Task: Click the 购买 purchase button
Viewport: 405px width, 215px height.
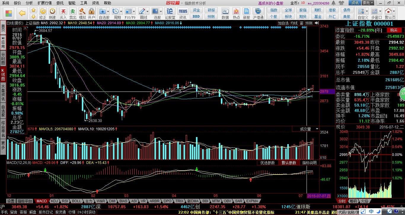Action: [x=394, y=30]
